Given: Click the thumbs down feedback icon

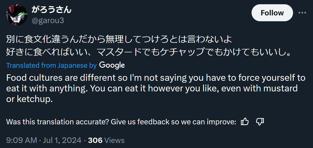Looking at the screenshot, I should (x=260, y=122).
